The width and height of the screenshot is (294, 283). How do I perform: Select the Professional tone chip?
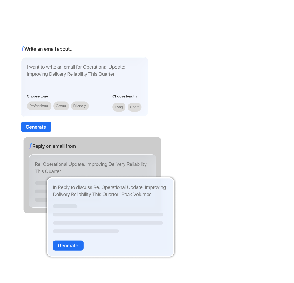click(x=39, y=106)
